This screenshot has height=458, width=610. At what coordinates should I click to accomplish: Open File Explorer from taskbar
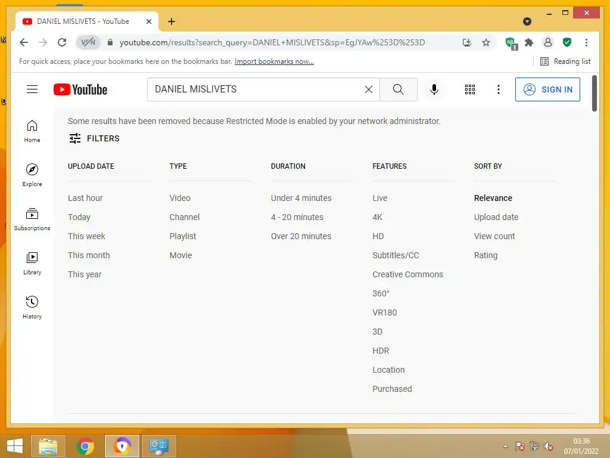[48, 446]
